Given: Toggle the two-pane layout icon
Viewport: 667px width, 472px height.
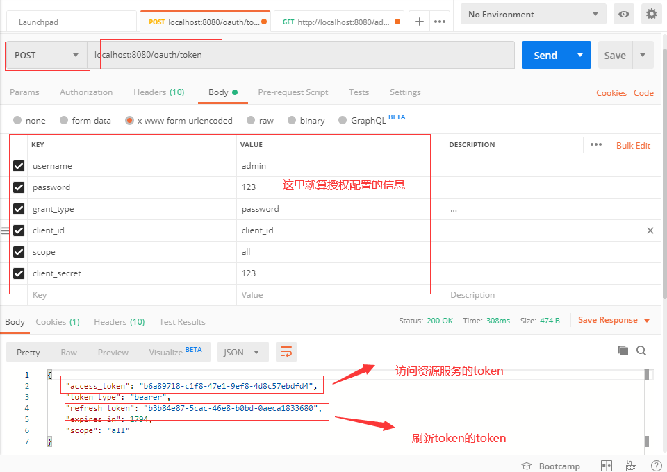Looking at the screenshot, I should 606,465.
